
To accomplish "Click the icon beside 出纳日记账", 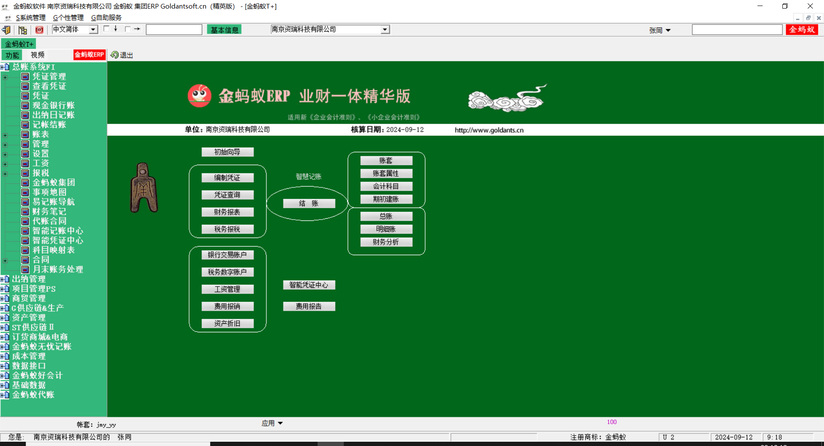I will point(25,115).
